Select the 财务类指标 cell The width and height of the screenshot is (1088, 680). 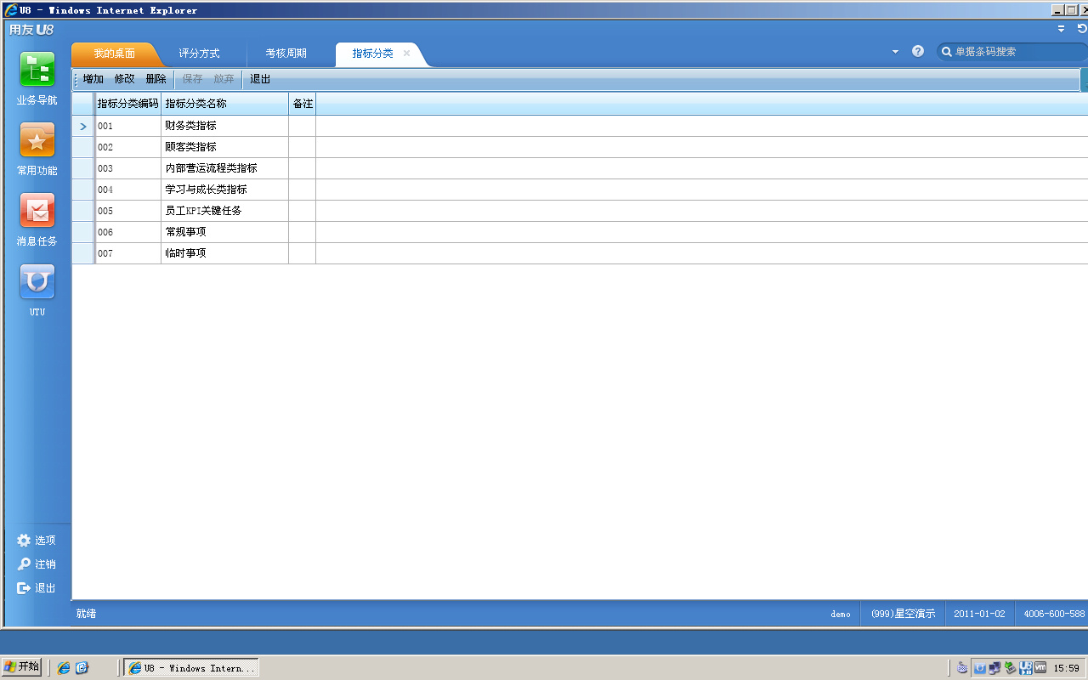click(225, 126)
